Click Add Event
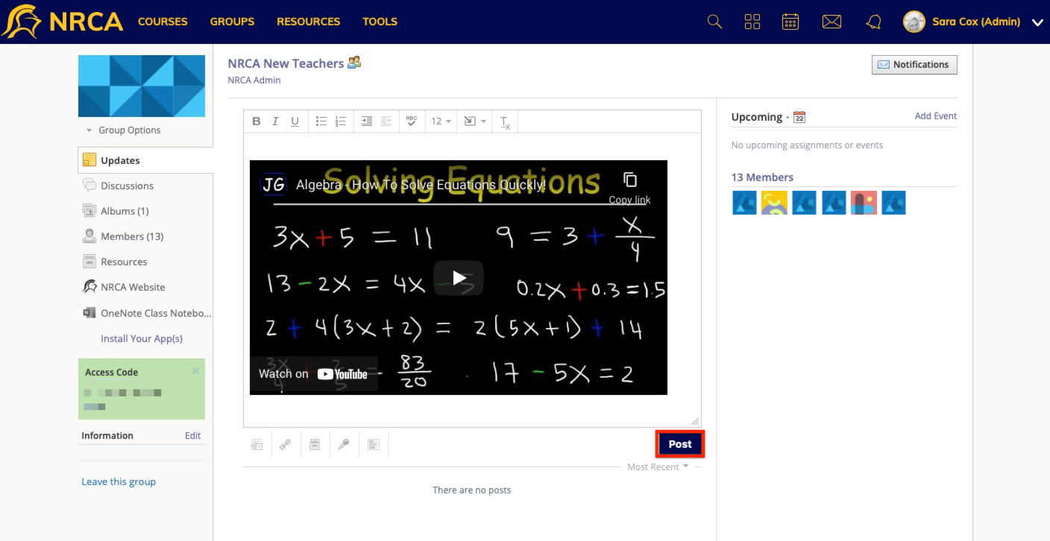The width and height of the screenshot is (1050, 541). click(x=936, y=116)
